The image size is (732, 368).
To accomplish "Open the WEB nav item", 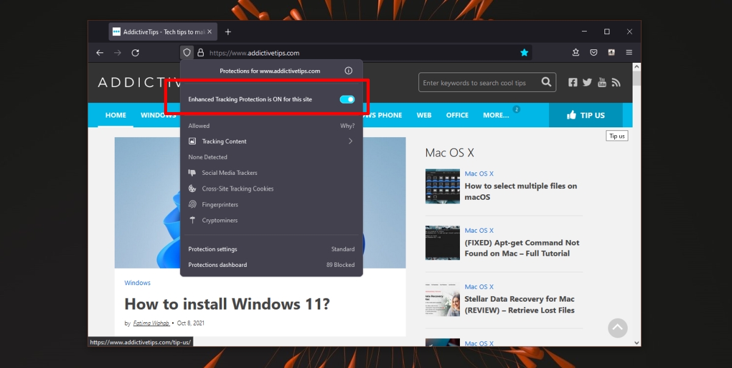I will (x=424, y=115).
